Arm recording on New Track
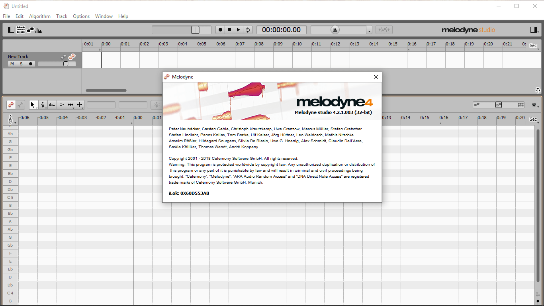Image resolution: width=544 pixels, height=306 pixels. pos(31,64)
